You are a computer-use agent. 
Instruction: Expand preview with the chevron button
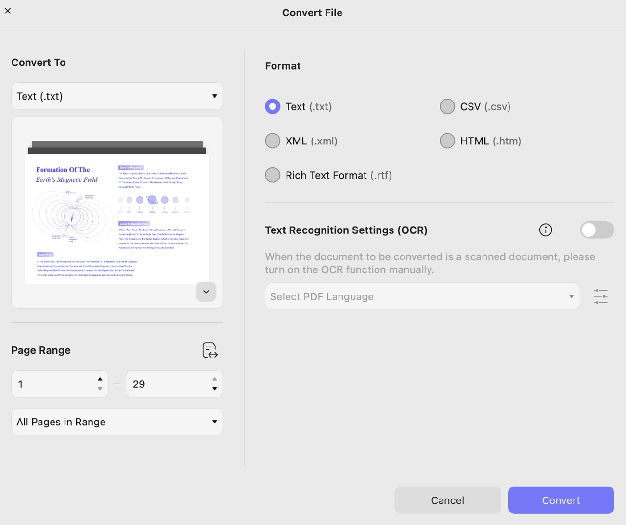pyautogui.click(x=206, y=292)
